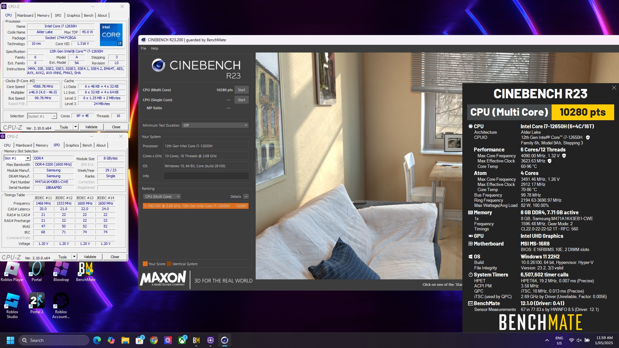This screenshot has height=348, width=619.
Task: Open Microsoft Store taskbar icon
Action: (x=140, y=340)
